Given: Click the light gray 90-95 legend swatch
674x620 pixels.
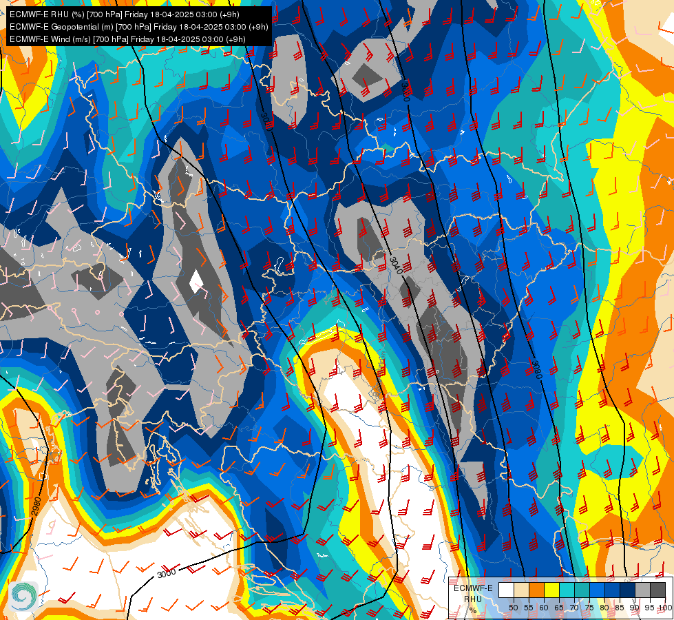Looking at the screenshot, I should click(x=642, y=590).
